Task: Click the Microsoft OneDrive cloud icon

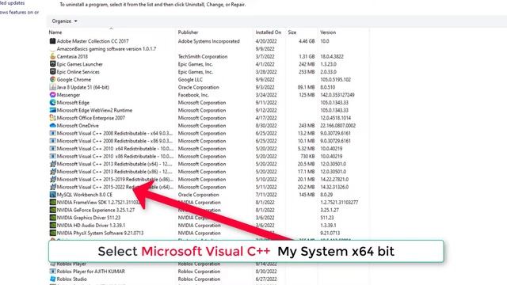Action: (x=53, y=125)
